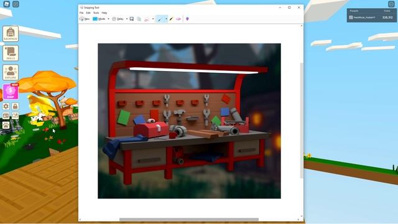Click the padlock icon in game sidebar
The height and width of the screenshot is (224, 398).
[x=15, y=106]
